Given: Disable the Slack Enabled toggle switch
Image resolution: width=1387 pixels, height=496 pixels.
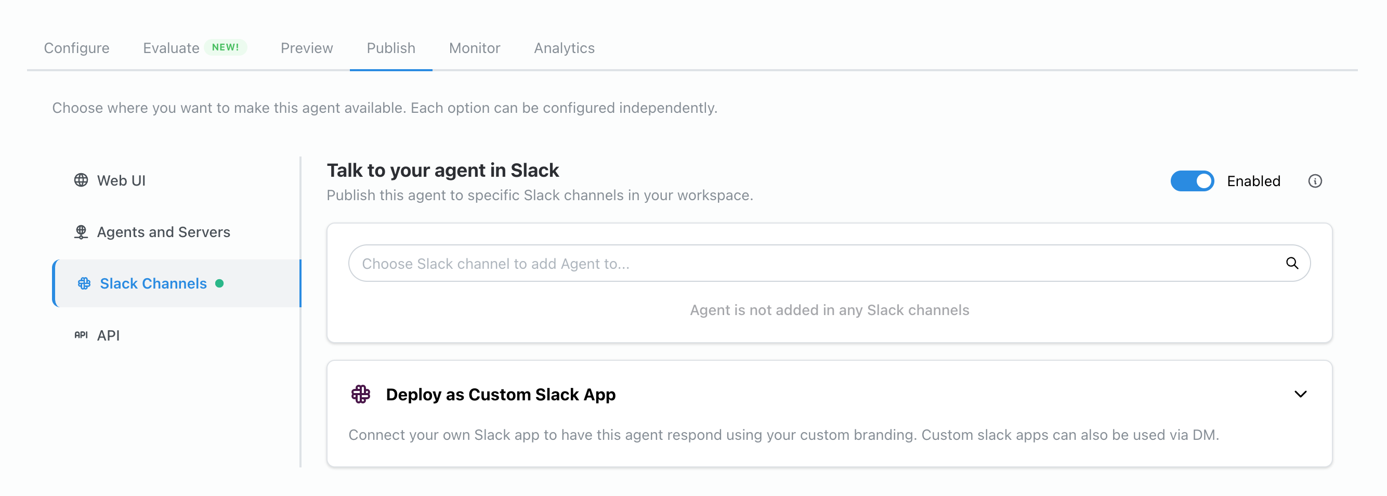Looking at the screenshot, I should pos(1192,181).
